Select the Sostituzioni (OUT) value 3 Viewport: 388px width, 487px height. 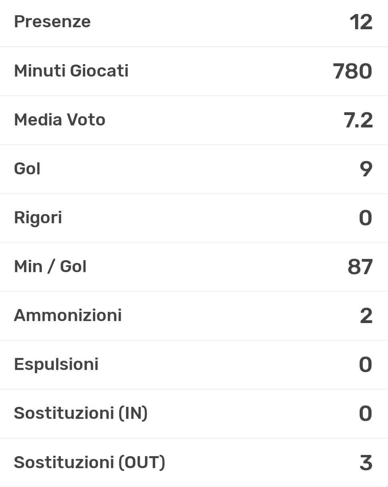pyautogui.click(x=366, y=463)
